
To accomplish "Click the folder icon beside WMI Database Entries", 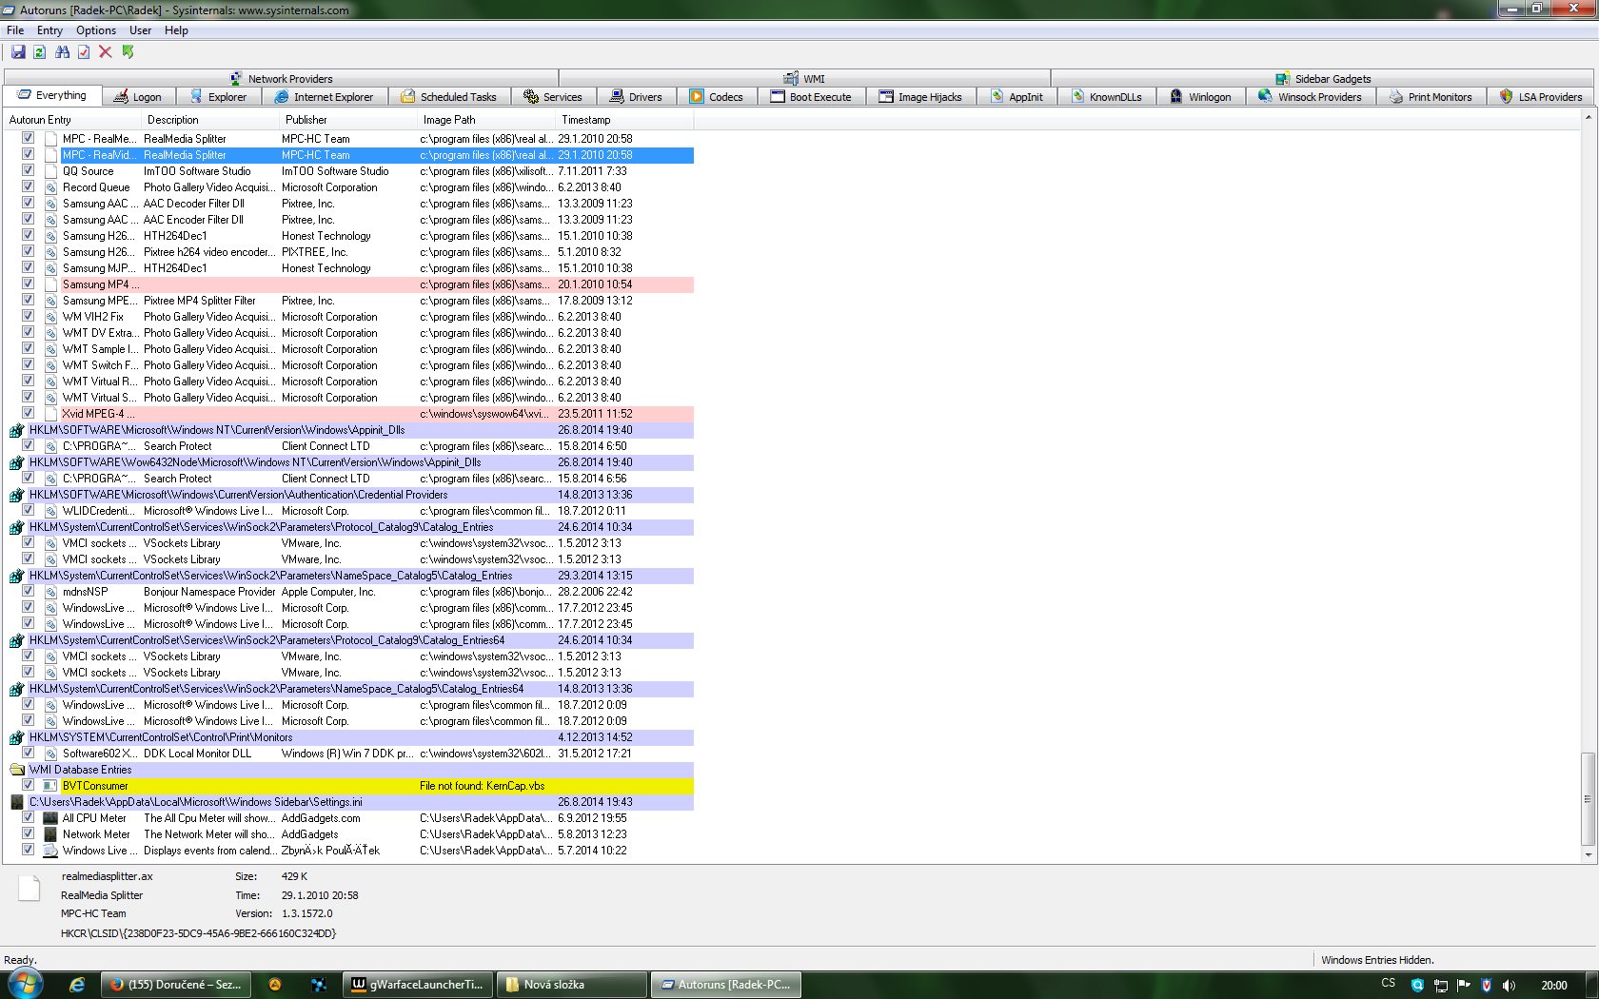I will coord(16,770).
